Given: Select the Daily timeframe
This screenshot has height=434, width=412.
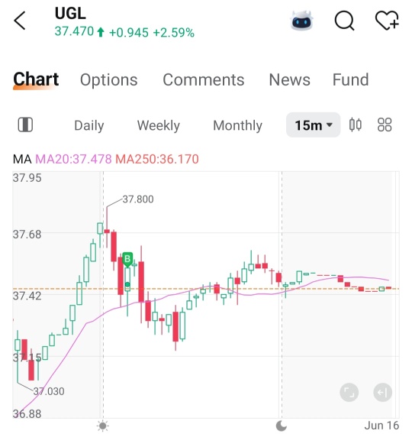Looking at the screenshot, I should point(89,125).
